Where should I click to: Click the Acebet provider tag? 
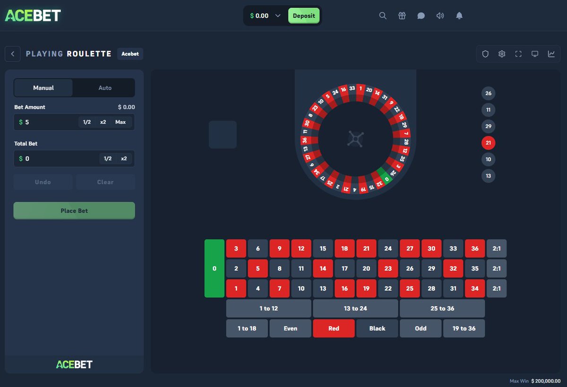click(130, 54)
